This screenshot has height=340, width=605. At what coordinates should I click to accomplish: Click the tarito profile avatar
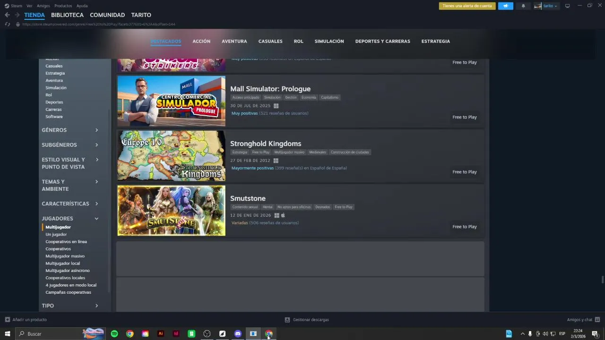point(537,6)
